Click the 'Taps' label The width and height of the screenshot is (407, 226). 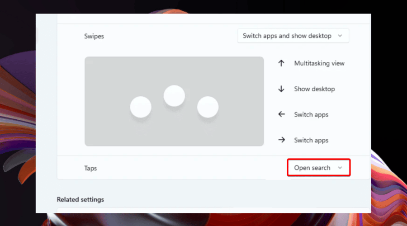pos(90,168)
